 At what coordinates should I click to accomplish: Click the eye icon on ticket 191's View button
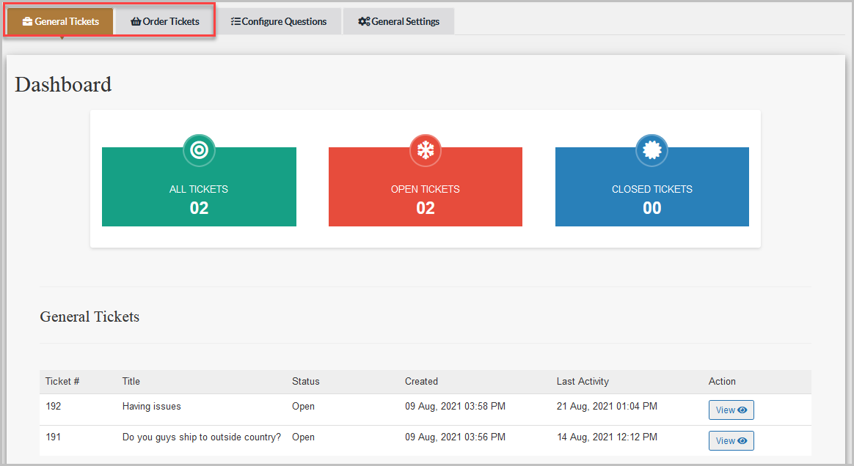click(x=742, y=440)
